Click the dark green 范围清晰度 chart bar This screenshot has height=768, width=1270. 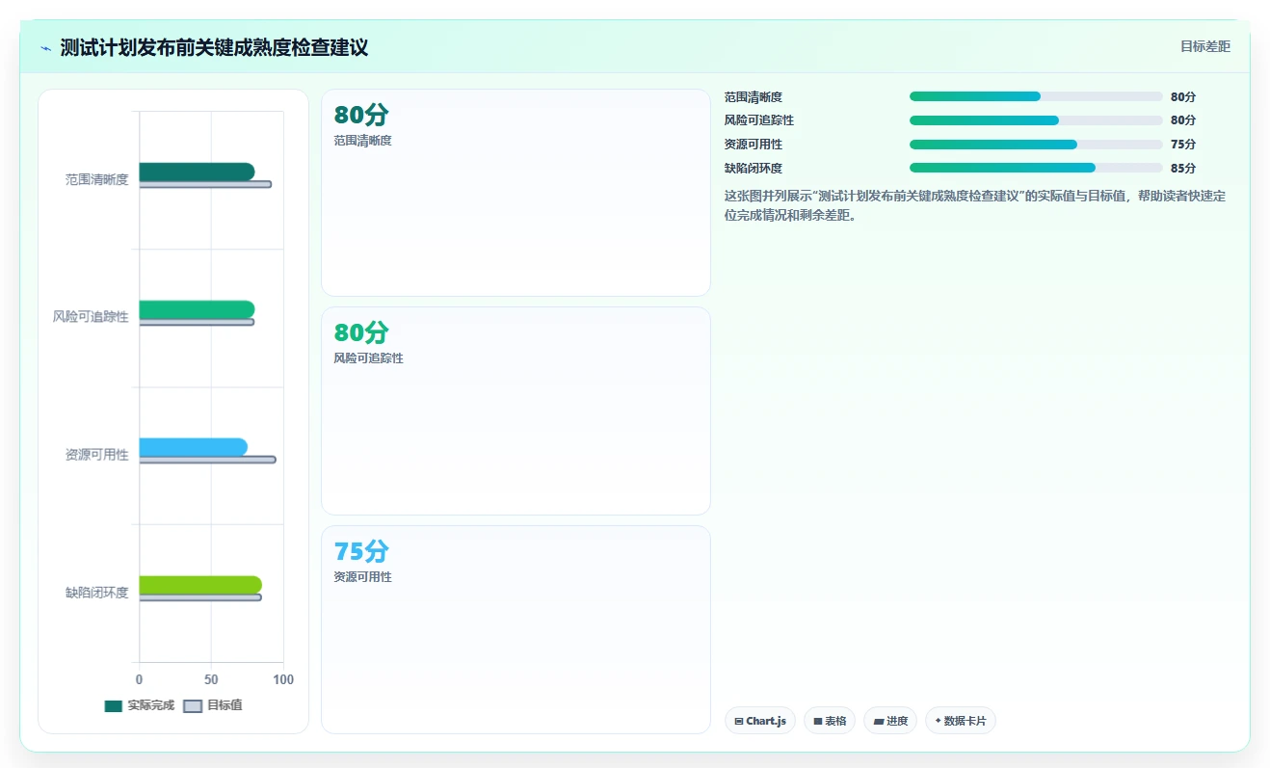pyautogui.click(x=197, y=172)
